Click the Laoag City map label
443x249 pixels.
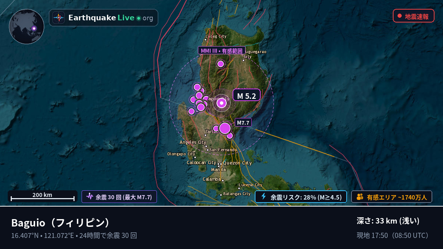[216, 36]
